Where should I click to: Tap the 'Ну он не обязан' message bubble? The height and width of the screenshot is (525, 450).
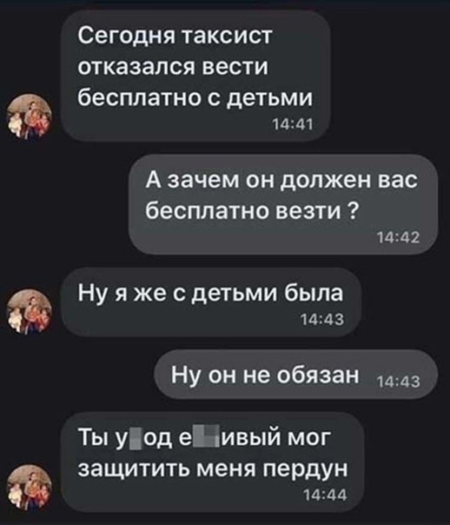pos(295,374)
